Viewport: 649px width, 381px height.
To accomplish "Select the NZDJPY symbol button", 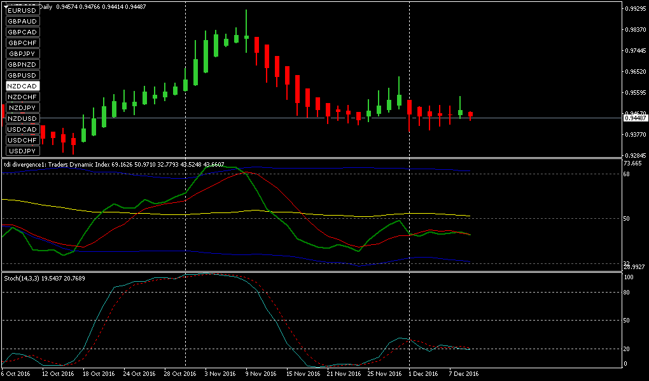I will 23,107.
